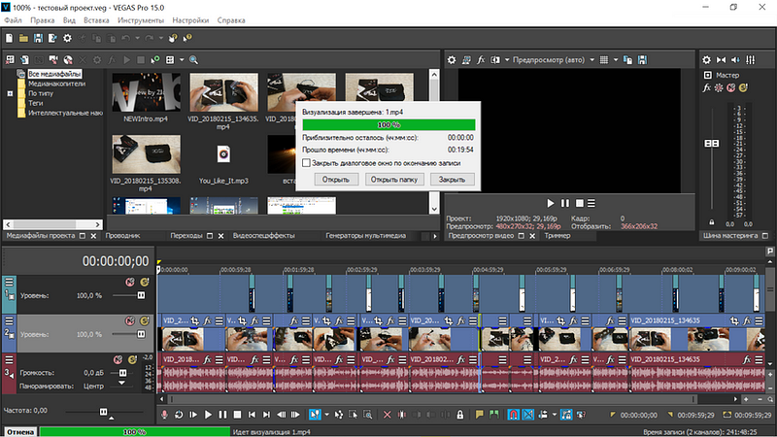Screen dimensions: 777x437
Task: Open Master FX button under Мастер label
Action: [707, 87]
